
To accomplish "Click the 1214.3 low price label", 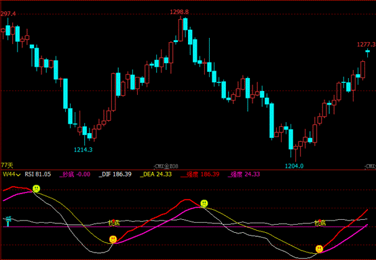I will (83, 149).
